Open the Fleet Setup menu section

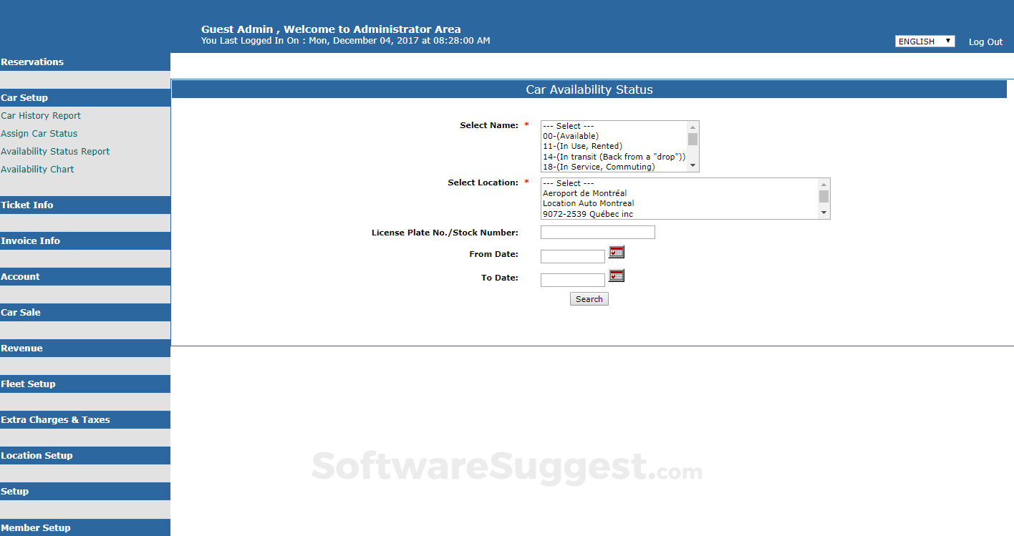pos(30,384)
